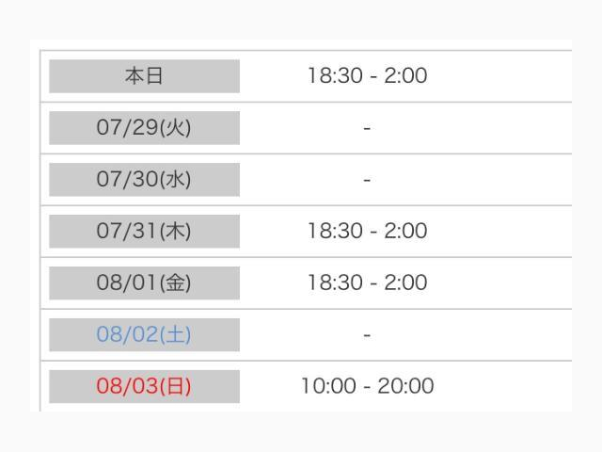Select the red 08/03(日) date label
The width and height of the screenshot is (602, 452).
pyautogui.click(x=144, y=386)
